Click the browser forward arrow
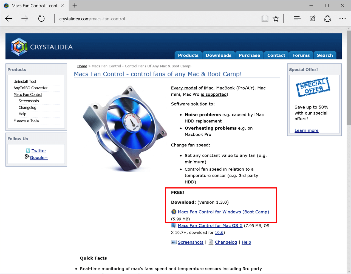Screen dimensions: 351x274 (25, 19)
